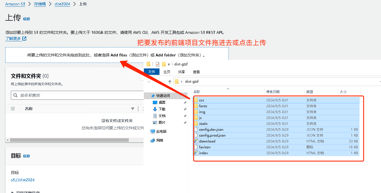Select the index HTML file
The image size is (381, 193).
[276, 153]
